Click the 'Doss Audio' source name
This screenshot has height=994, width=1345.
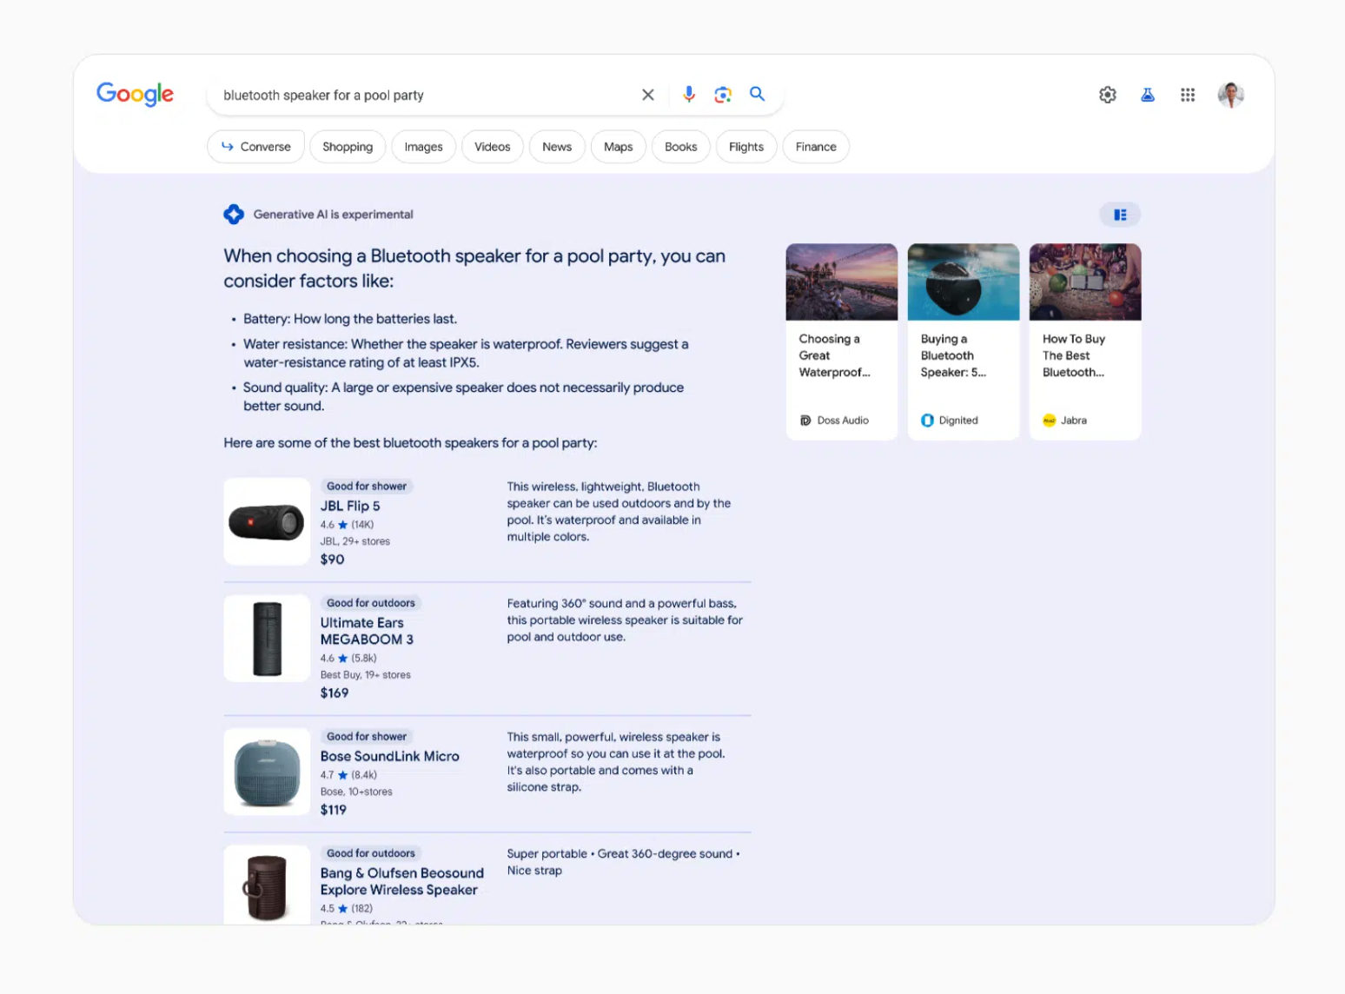(x=843, y=421)
